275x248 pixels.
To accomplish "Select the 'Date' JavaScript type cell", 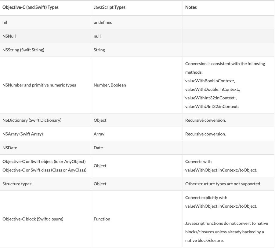I will click(x=98, y=148).
